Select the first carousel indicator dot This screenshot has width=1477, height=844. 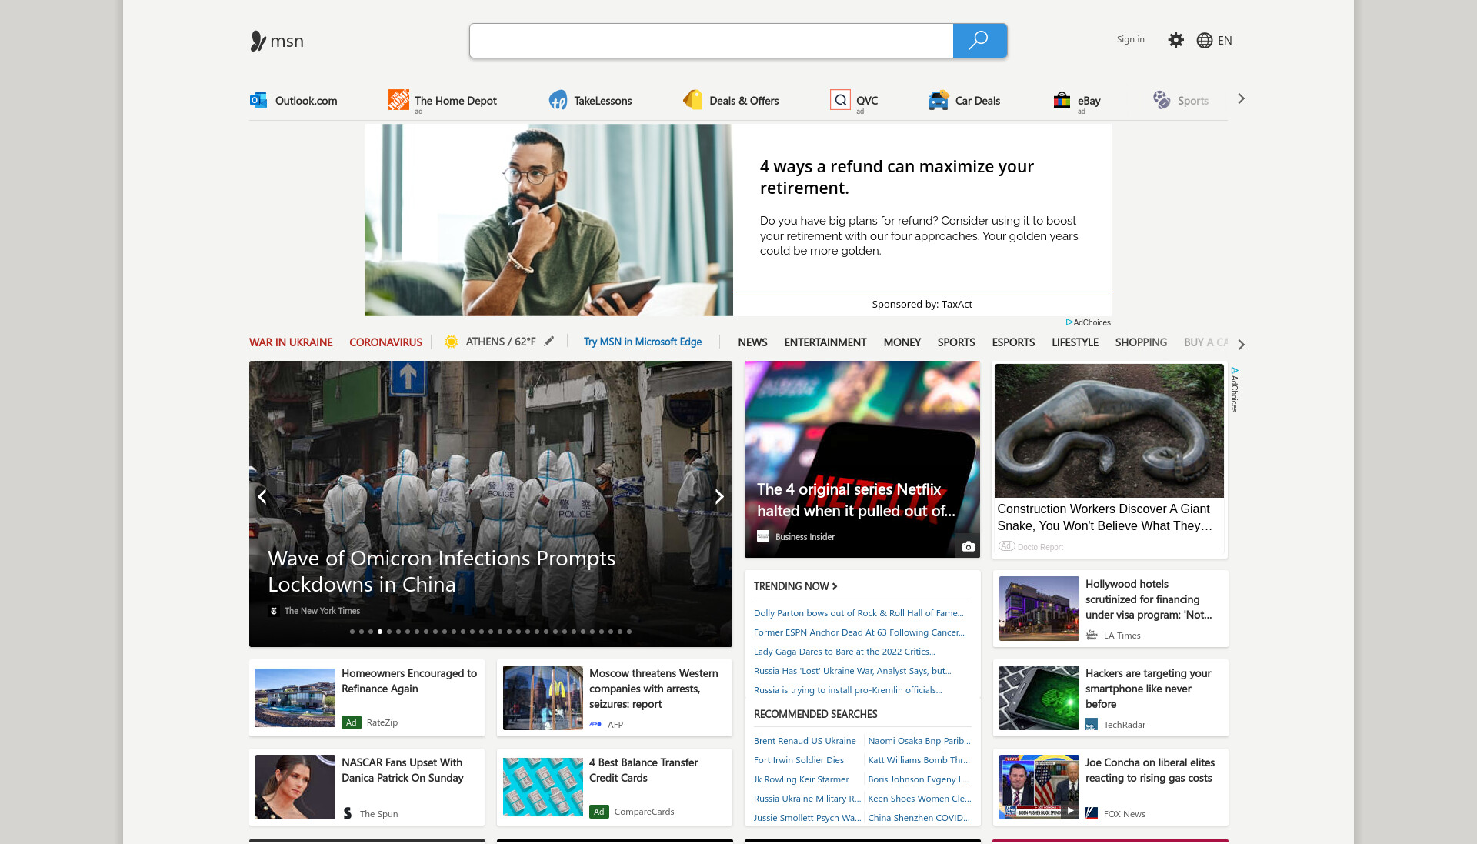[352, 632]
